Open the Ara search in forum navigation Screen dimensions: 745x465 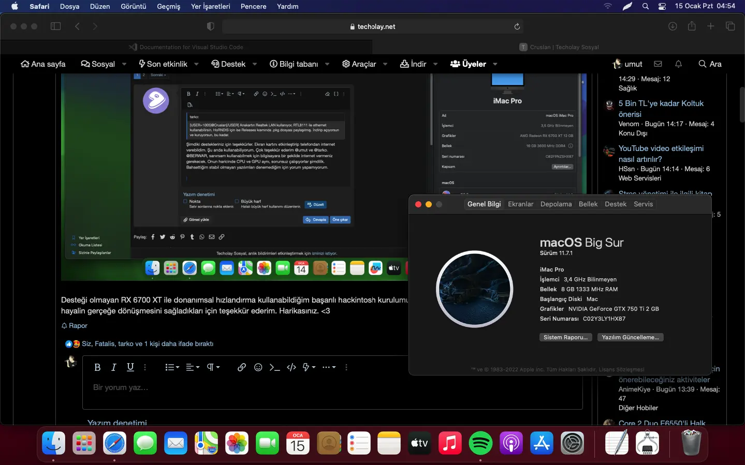click(x=710, y=64)
